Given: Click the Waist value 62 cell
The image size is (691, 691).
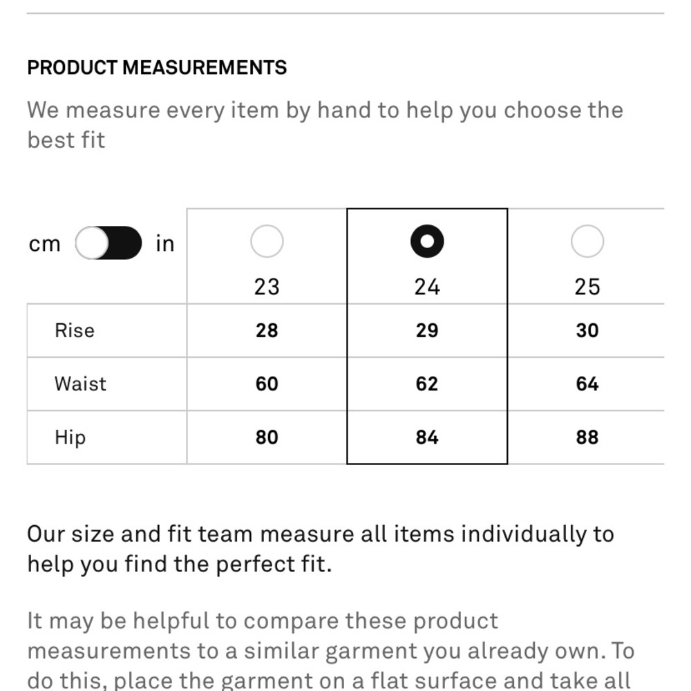Looking at the screenshot, I should coord(427,384).
